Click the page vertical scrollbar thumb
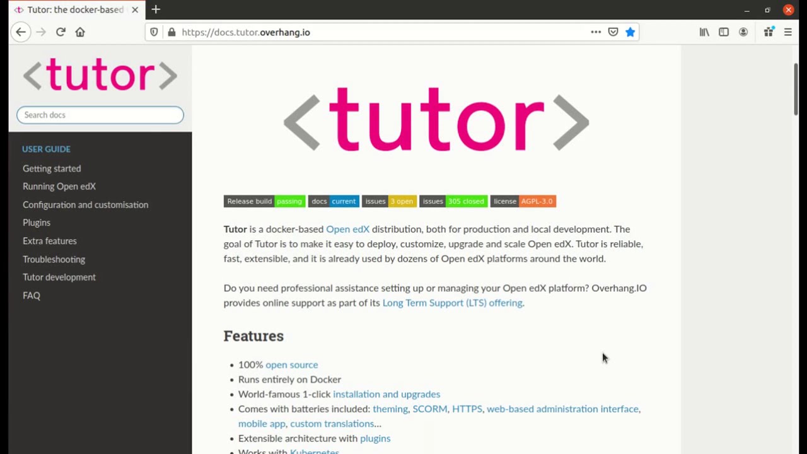The height and width of the screenshot is (454, 807). pyautogui.click(x=796, y=89)
